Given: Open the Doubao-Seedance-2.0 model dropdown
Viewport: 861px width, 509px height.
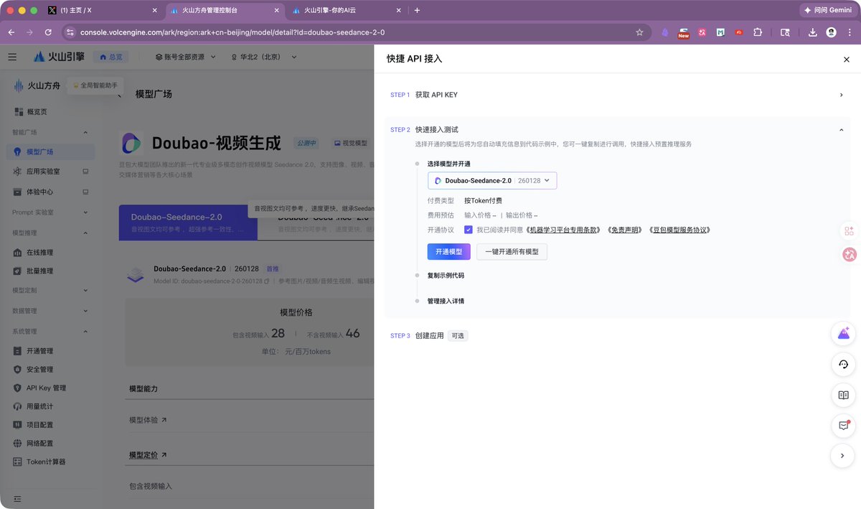Looking at the screenshot, I should pyautogui.click(x=492, y=181).
